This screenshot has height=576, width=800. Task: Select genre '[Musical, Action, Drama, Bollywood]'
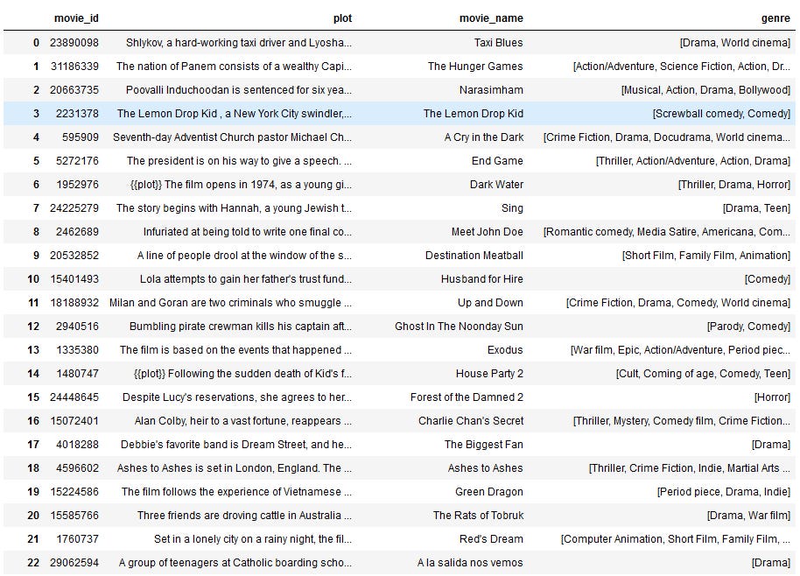point(705,90)
